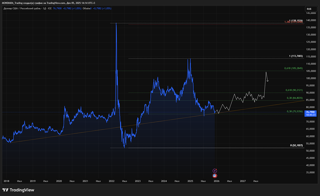Click the white forecast line peak near 105

(x=266, y=72)
